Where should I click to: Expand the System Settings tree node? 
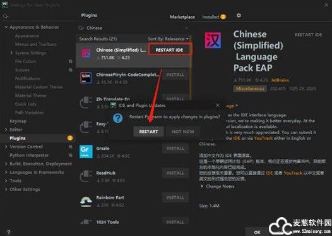11,53
